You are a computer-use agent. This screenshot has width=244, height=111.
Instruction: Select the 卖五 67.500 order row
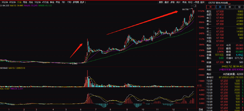(x=225, y=11)
